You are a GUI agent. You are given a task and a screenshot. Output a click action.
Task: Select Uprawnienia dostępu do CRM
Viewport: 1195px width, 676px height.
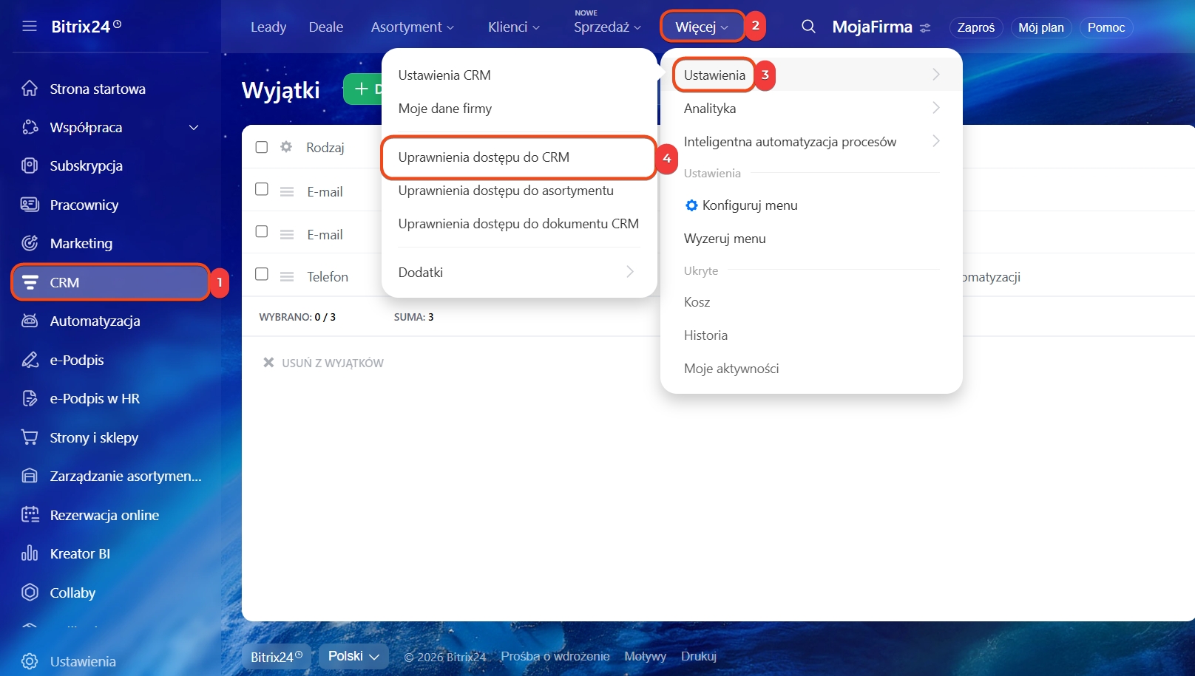click(x=484, y=157)
